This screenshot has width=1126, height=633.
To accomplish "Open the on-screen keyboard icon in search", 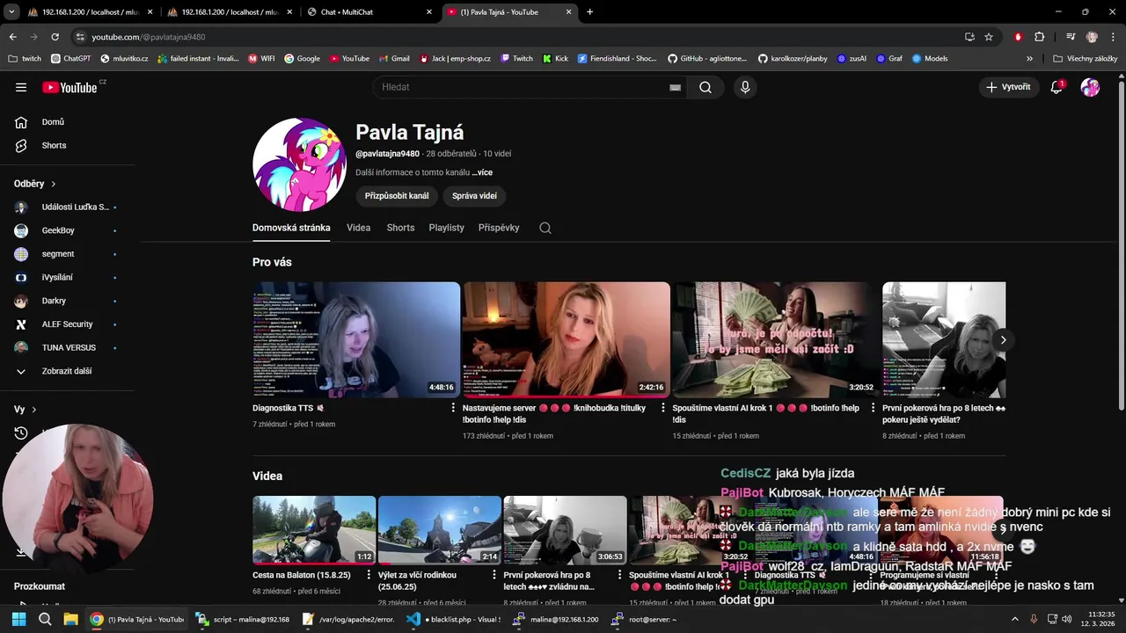I will [675, 87].
